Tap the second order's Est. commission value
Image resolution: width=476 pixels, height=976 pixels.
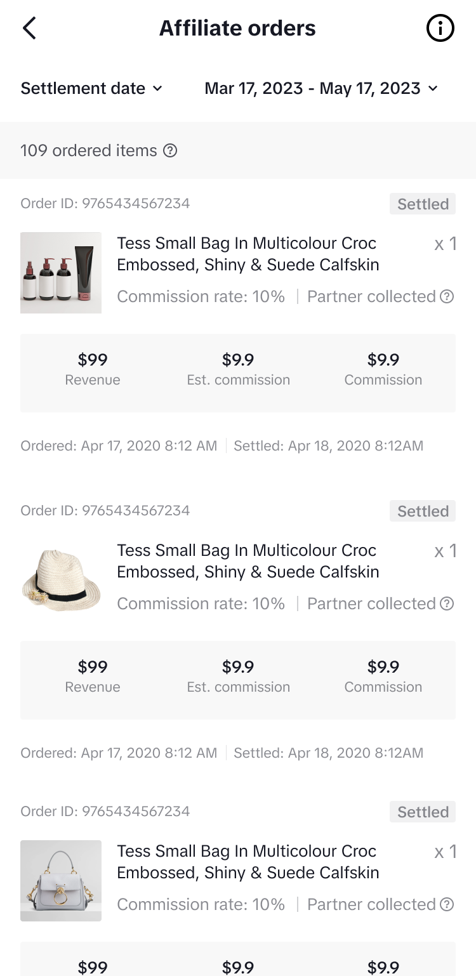(x=238, y=668)
